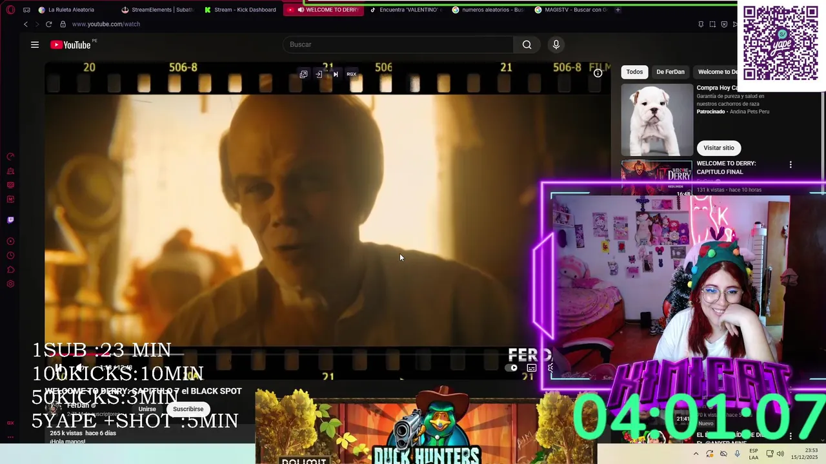Viewport: 826px width, 464px height.
Task: Go back with the browser back arrow
Action: tap(26, 24)
